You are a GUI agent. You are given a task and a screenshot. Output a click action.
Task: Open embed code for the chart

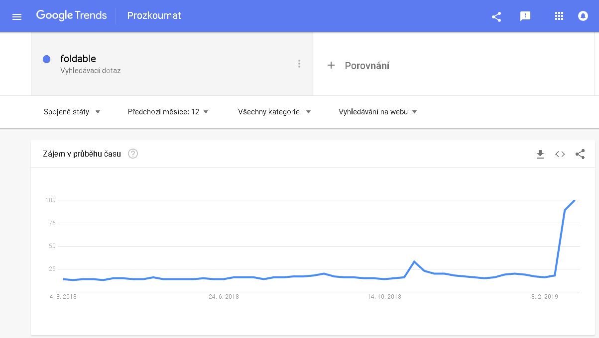pos(560,154)
